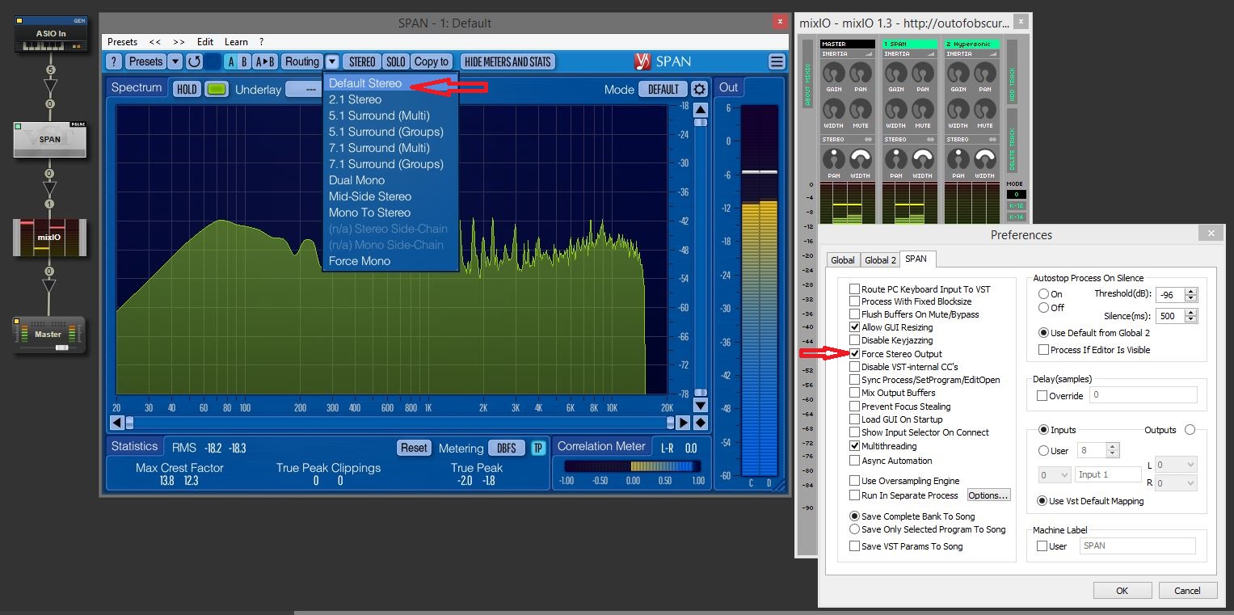This screenshot has width=1234, height=615.
Task: Open the Mode DEFAULT dropdown
Action: click(663, 89)
